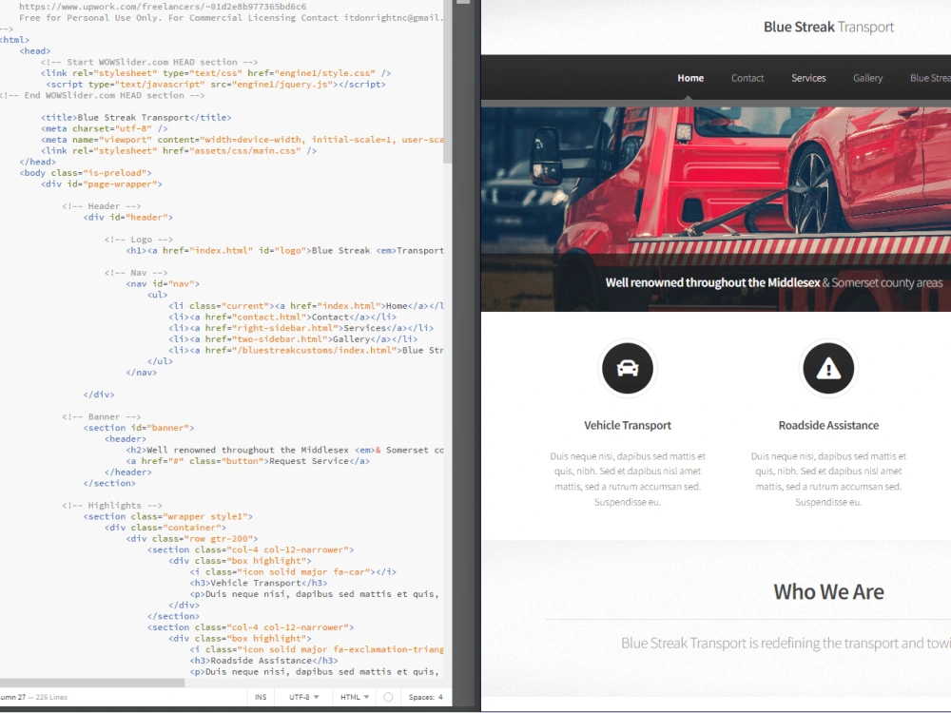
Task: Click the body class is-preload line
Action: tap(86, 173)
